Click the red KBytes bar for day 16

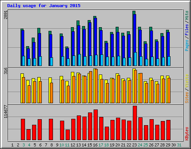(95, 125)
